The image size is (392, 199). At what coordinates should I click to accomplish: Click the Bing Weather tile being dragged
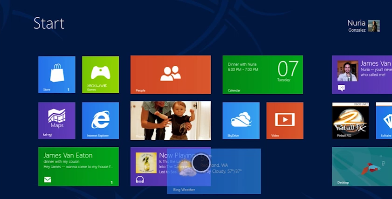214,171
